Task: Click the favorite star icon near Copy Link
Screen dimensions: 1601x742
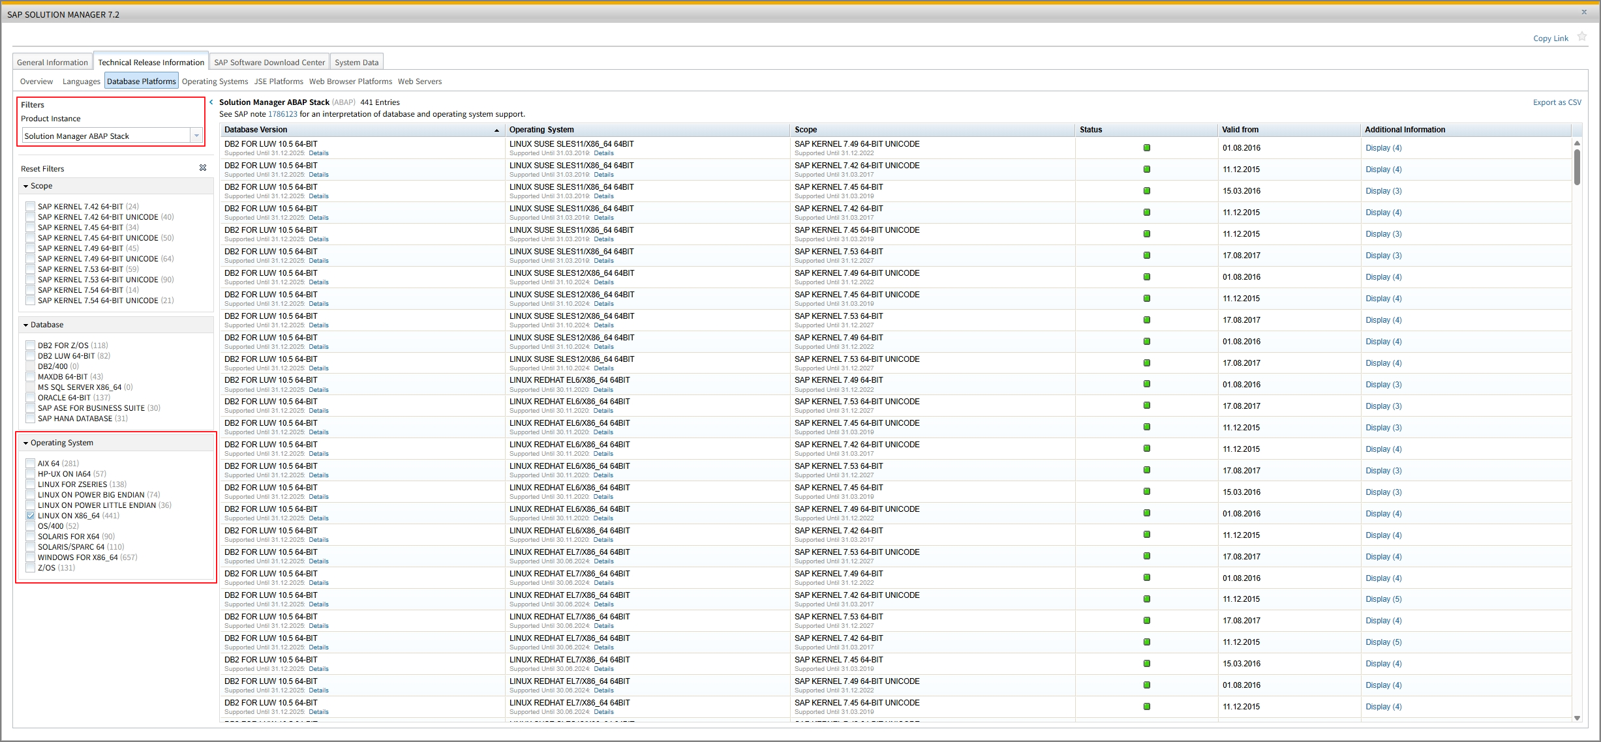Action: tap(1581, 37)
